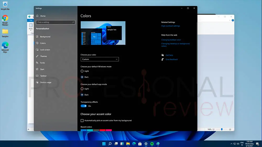Open Device usage settings
This screenshot has width=262, height=147.
tap(43, 82)
